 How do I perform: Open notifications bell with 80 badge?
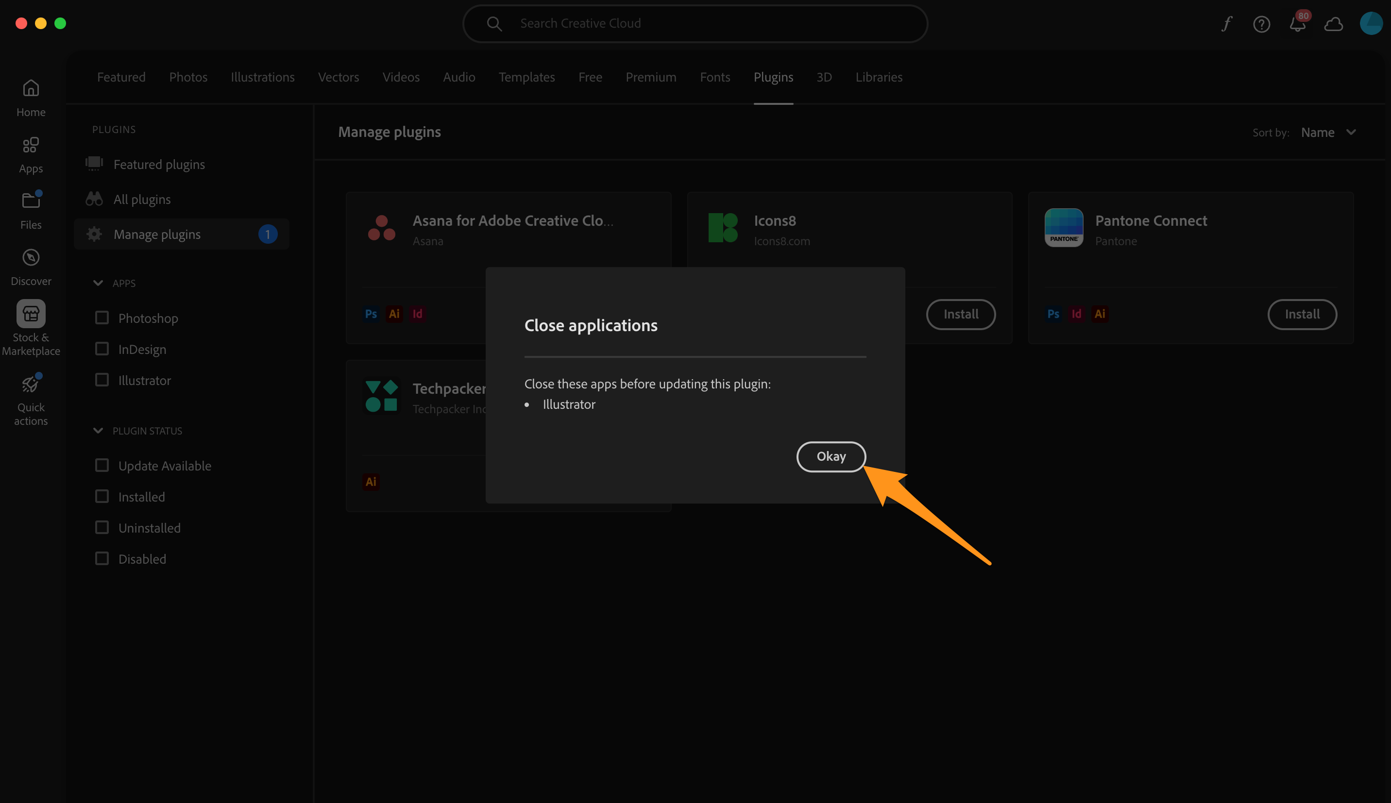pyautogui.click(x=1298, y=23)
